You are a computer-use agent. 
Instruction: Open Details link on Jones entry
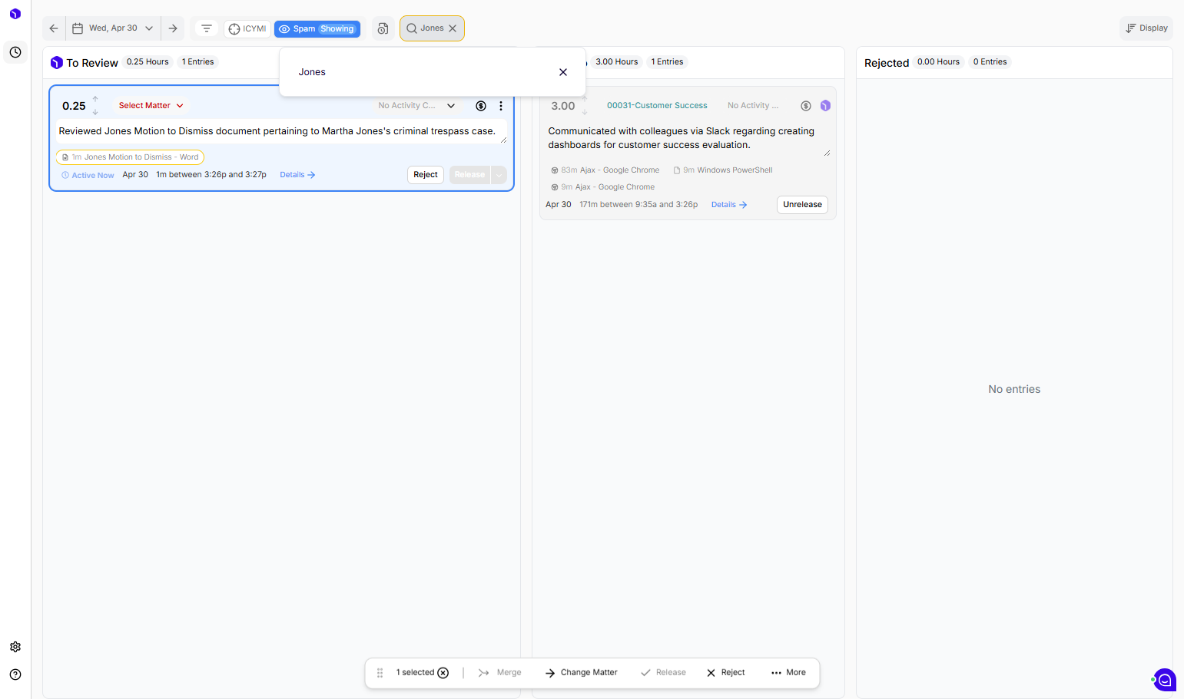[x=297, y=175]
